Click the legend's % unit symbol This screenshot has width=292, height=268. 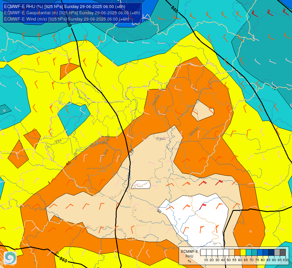point(189,261)
